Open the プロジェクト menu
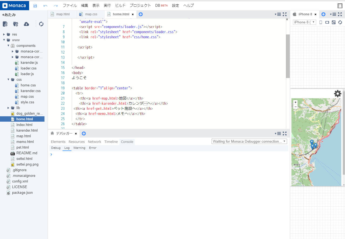Viewport: 345px width, 239px height. pos(140,6)
